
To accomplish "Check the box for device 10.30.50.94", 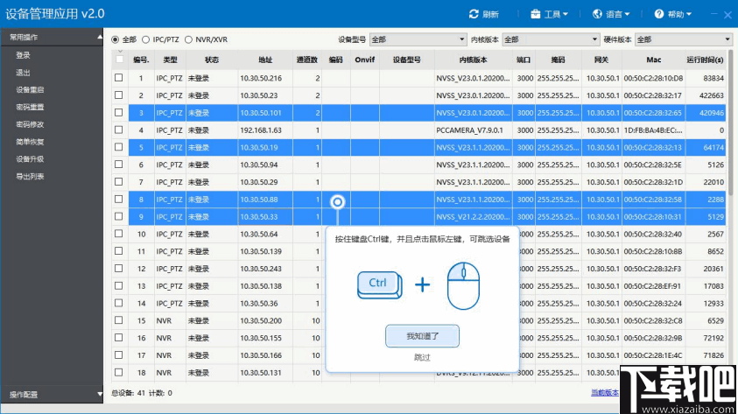I will (x=118, y=165).
